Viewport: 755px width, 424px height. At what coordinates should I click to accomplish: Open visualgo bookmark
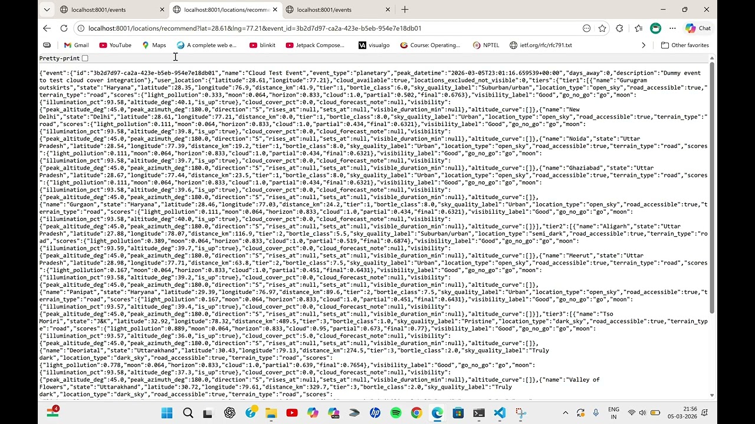pos(373,45)
